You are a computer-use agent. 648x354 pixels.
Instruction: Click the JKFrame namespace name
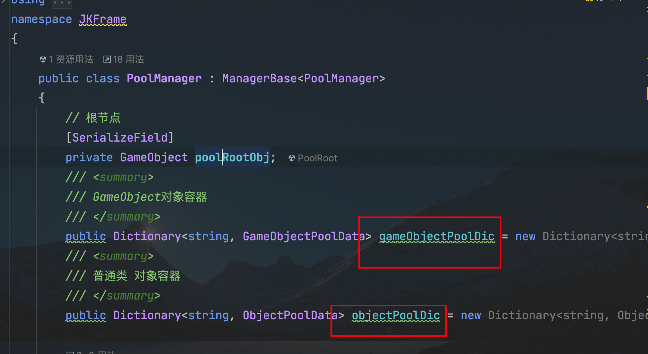click(103, 19)
